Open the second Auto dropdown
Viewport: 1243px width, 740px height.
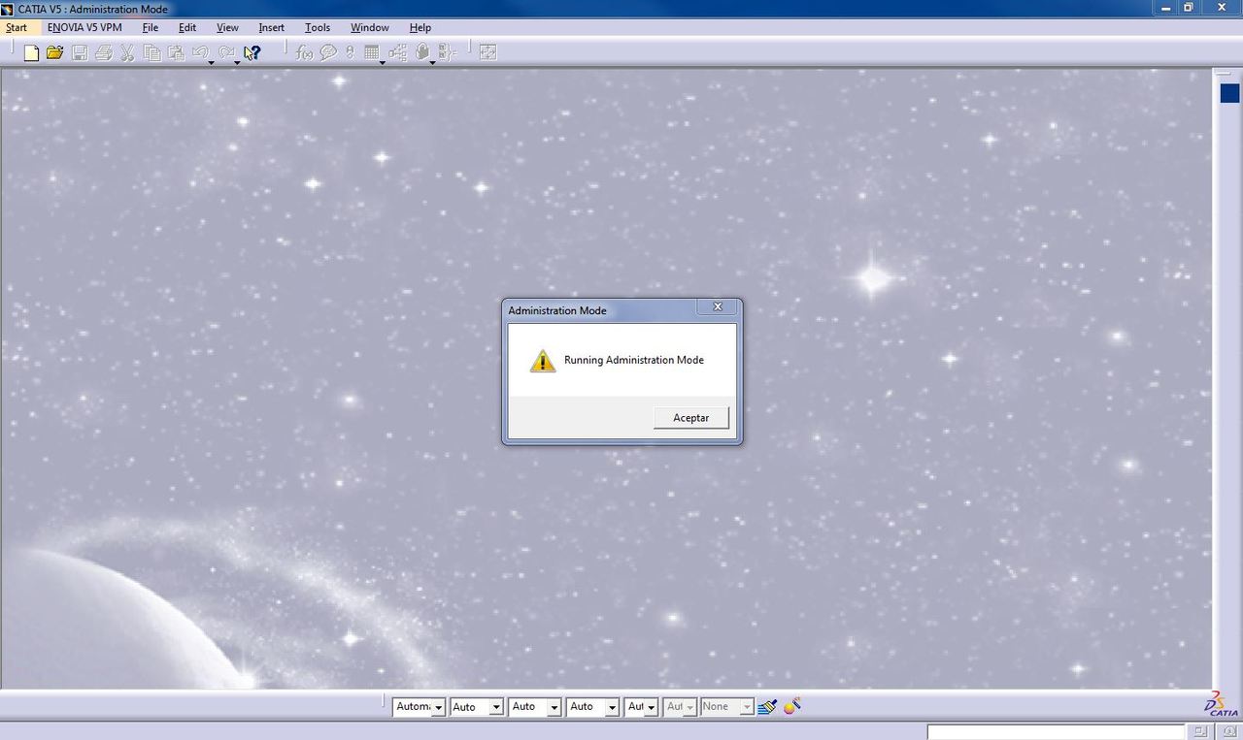click(496, 708)
